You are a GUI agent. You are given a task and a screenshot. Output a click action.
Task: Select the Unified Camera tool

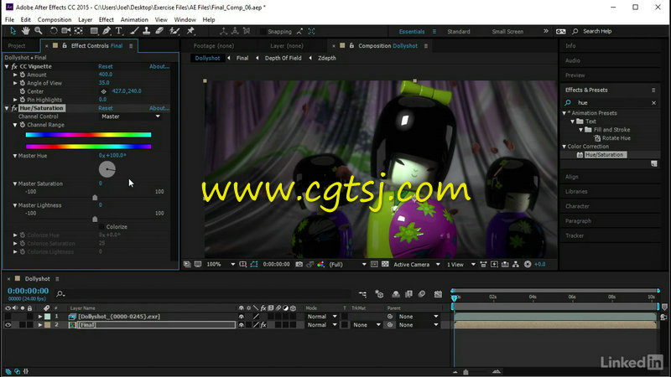click(x=66, y=31)
